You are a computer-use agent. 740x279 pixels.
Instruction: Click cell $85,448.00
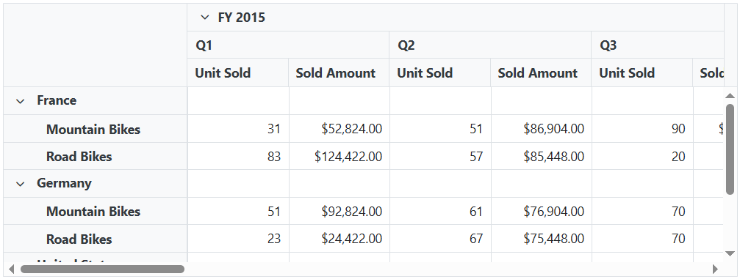point(541,156)
